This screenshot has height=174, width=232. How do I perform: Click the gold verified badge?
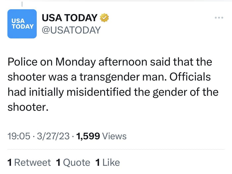click(105, 17)
